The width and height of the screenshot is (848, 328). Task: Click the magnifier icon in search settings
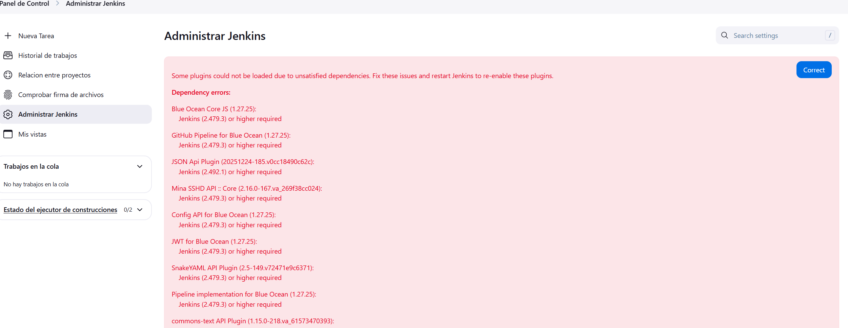[725, 35]
